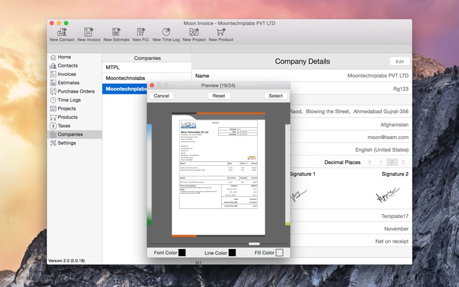459x287 pixels.
Task: Set decimal places to 2
Action: click(x=392, y=162)
